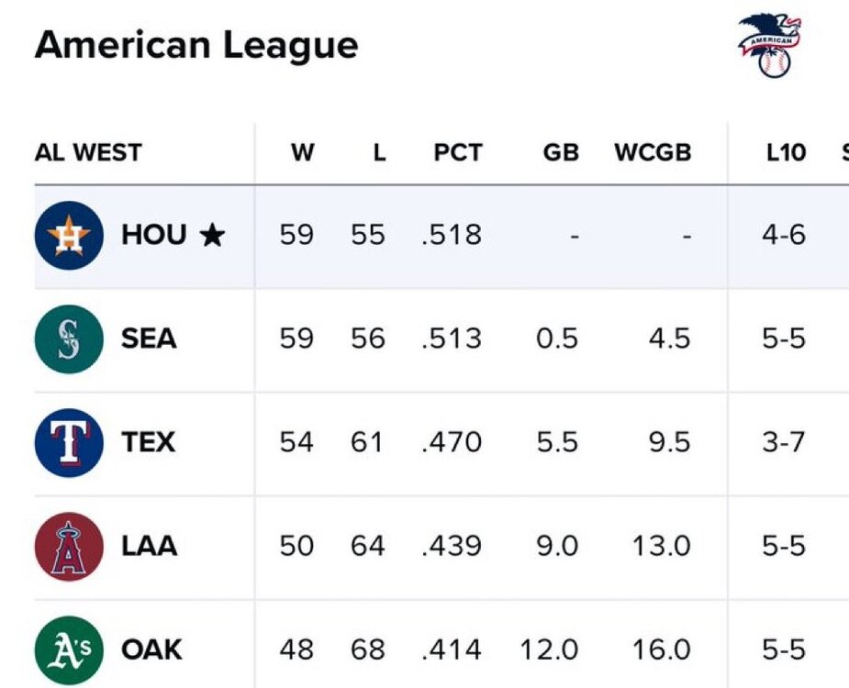849x688 pixels.
Task: Open the OAK team link
Action: 151,650
